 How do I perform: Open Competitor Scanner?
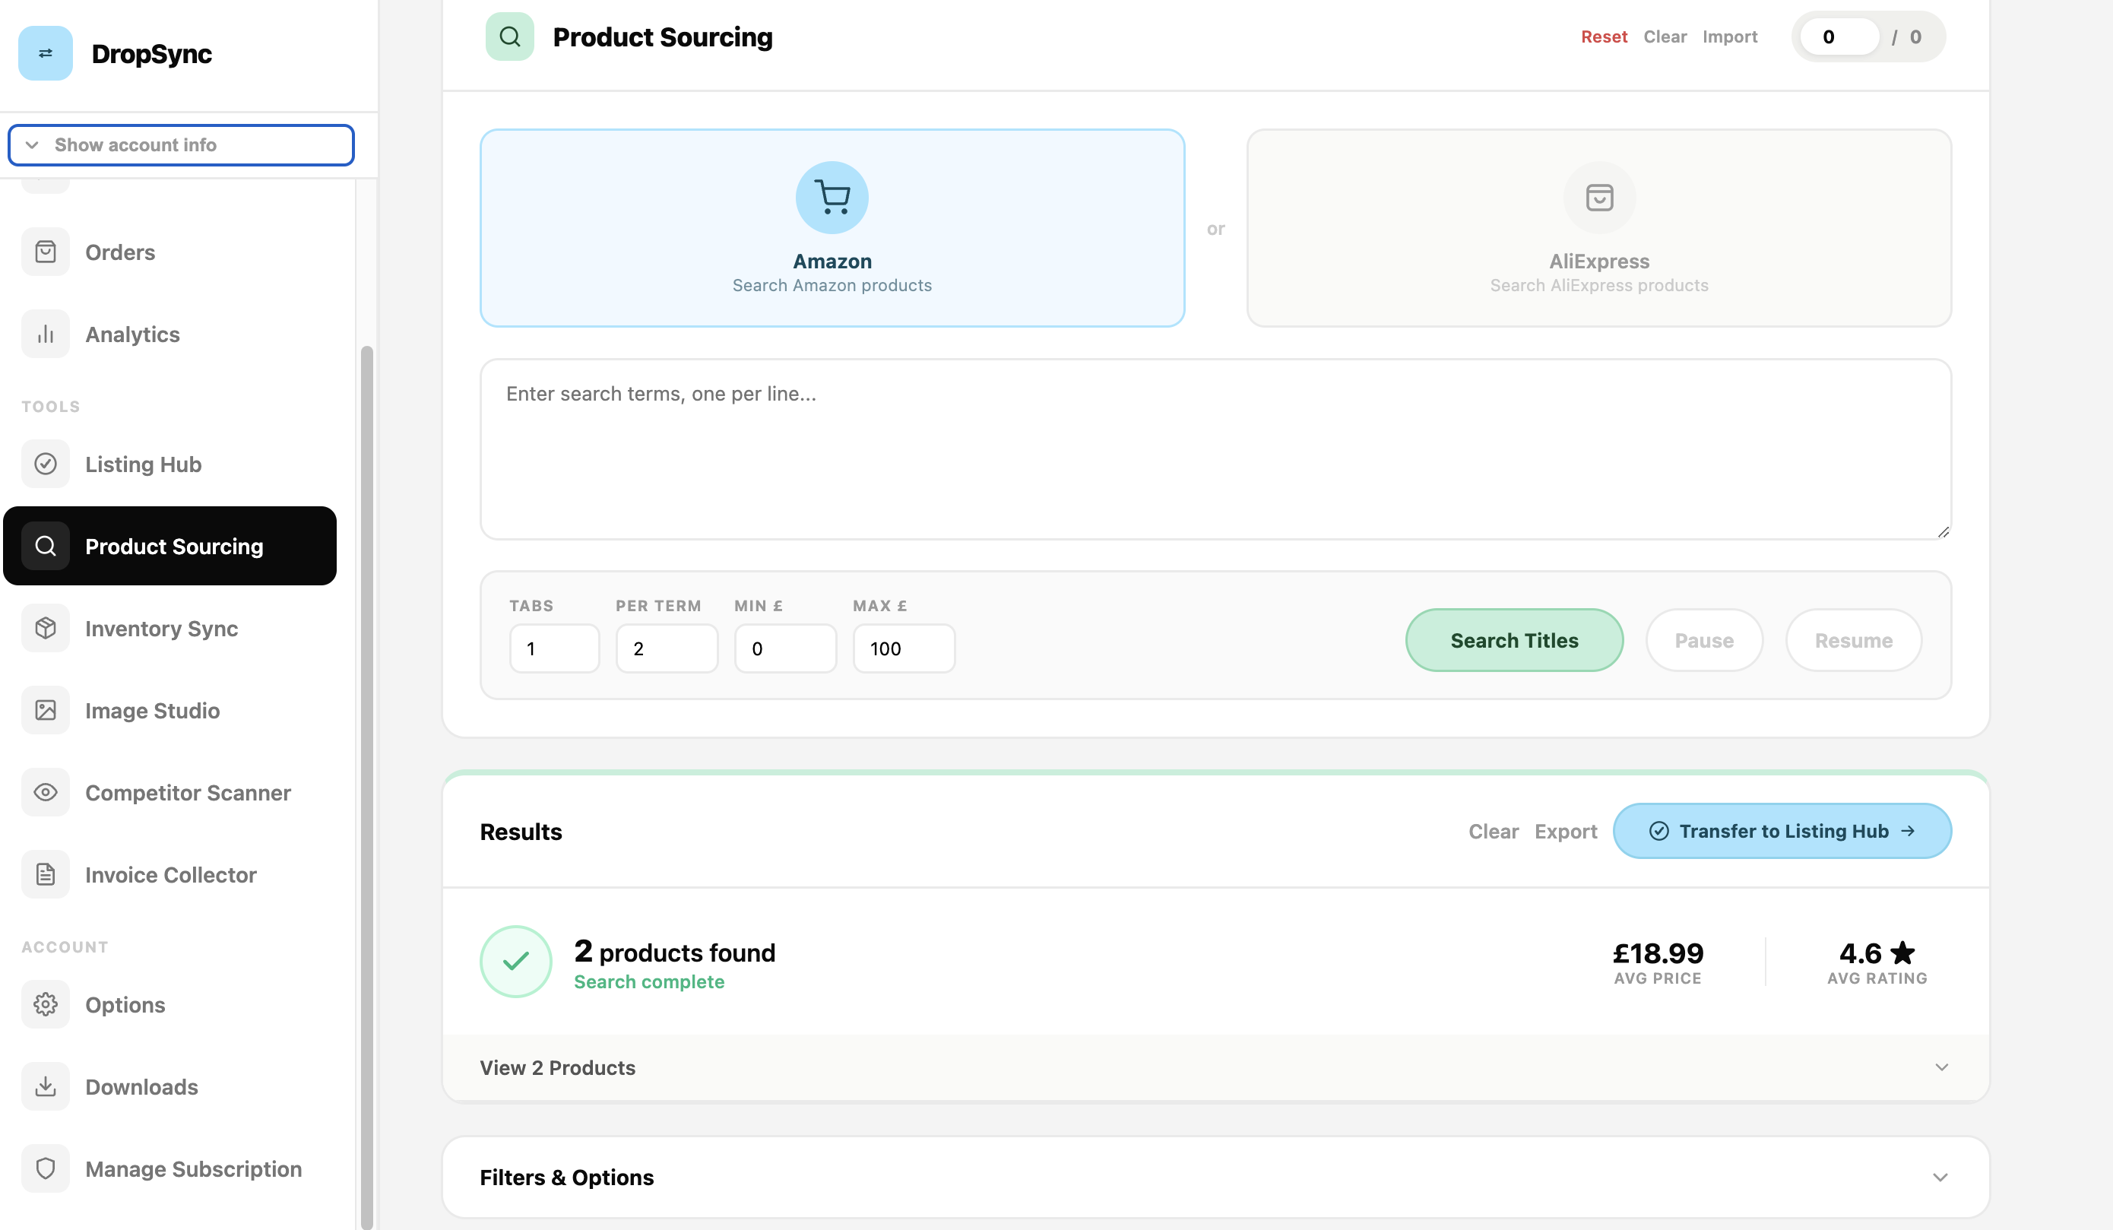coord(170,792)
